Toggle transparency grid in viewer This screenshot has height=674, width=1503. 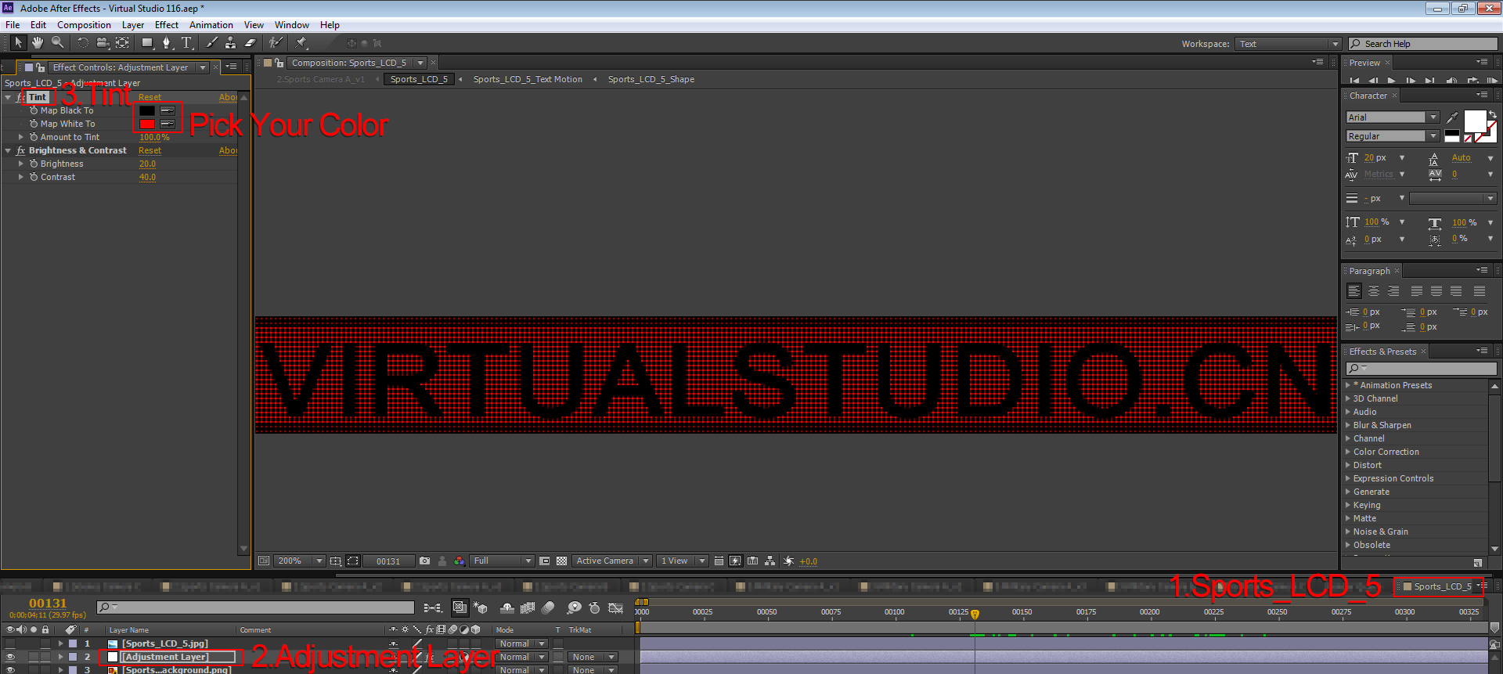point(561,560)
